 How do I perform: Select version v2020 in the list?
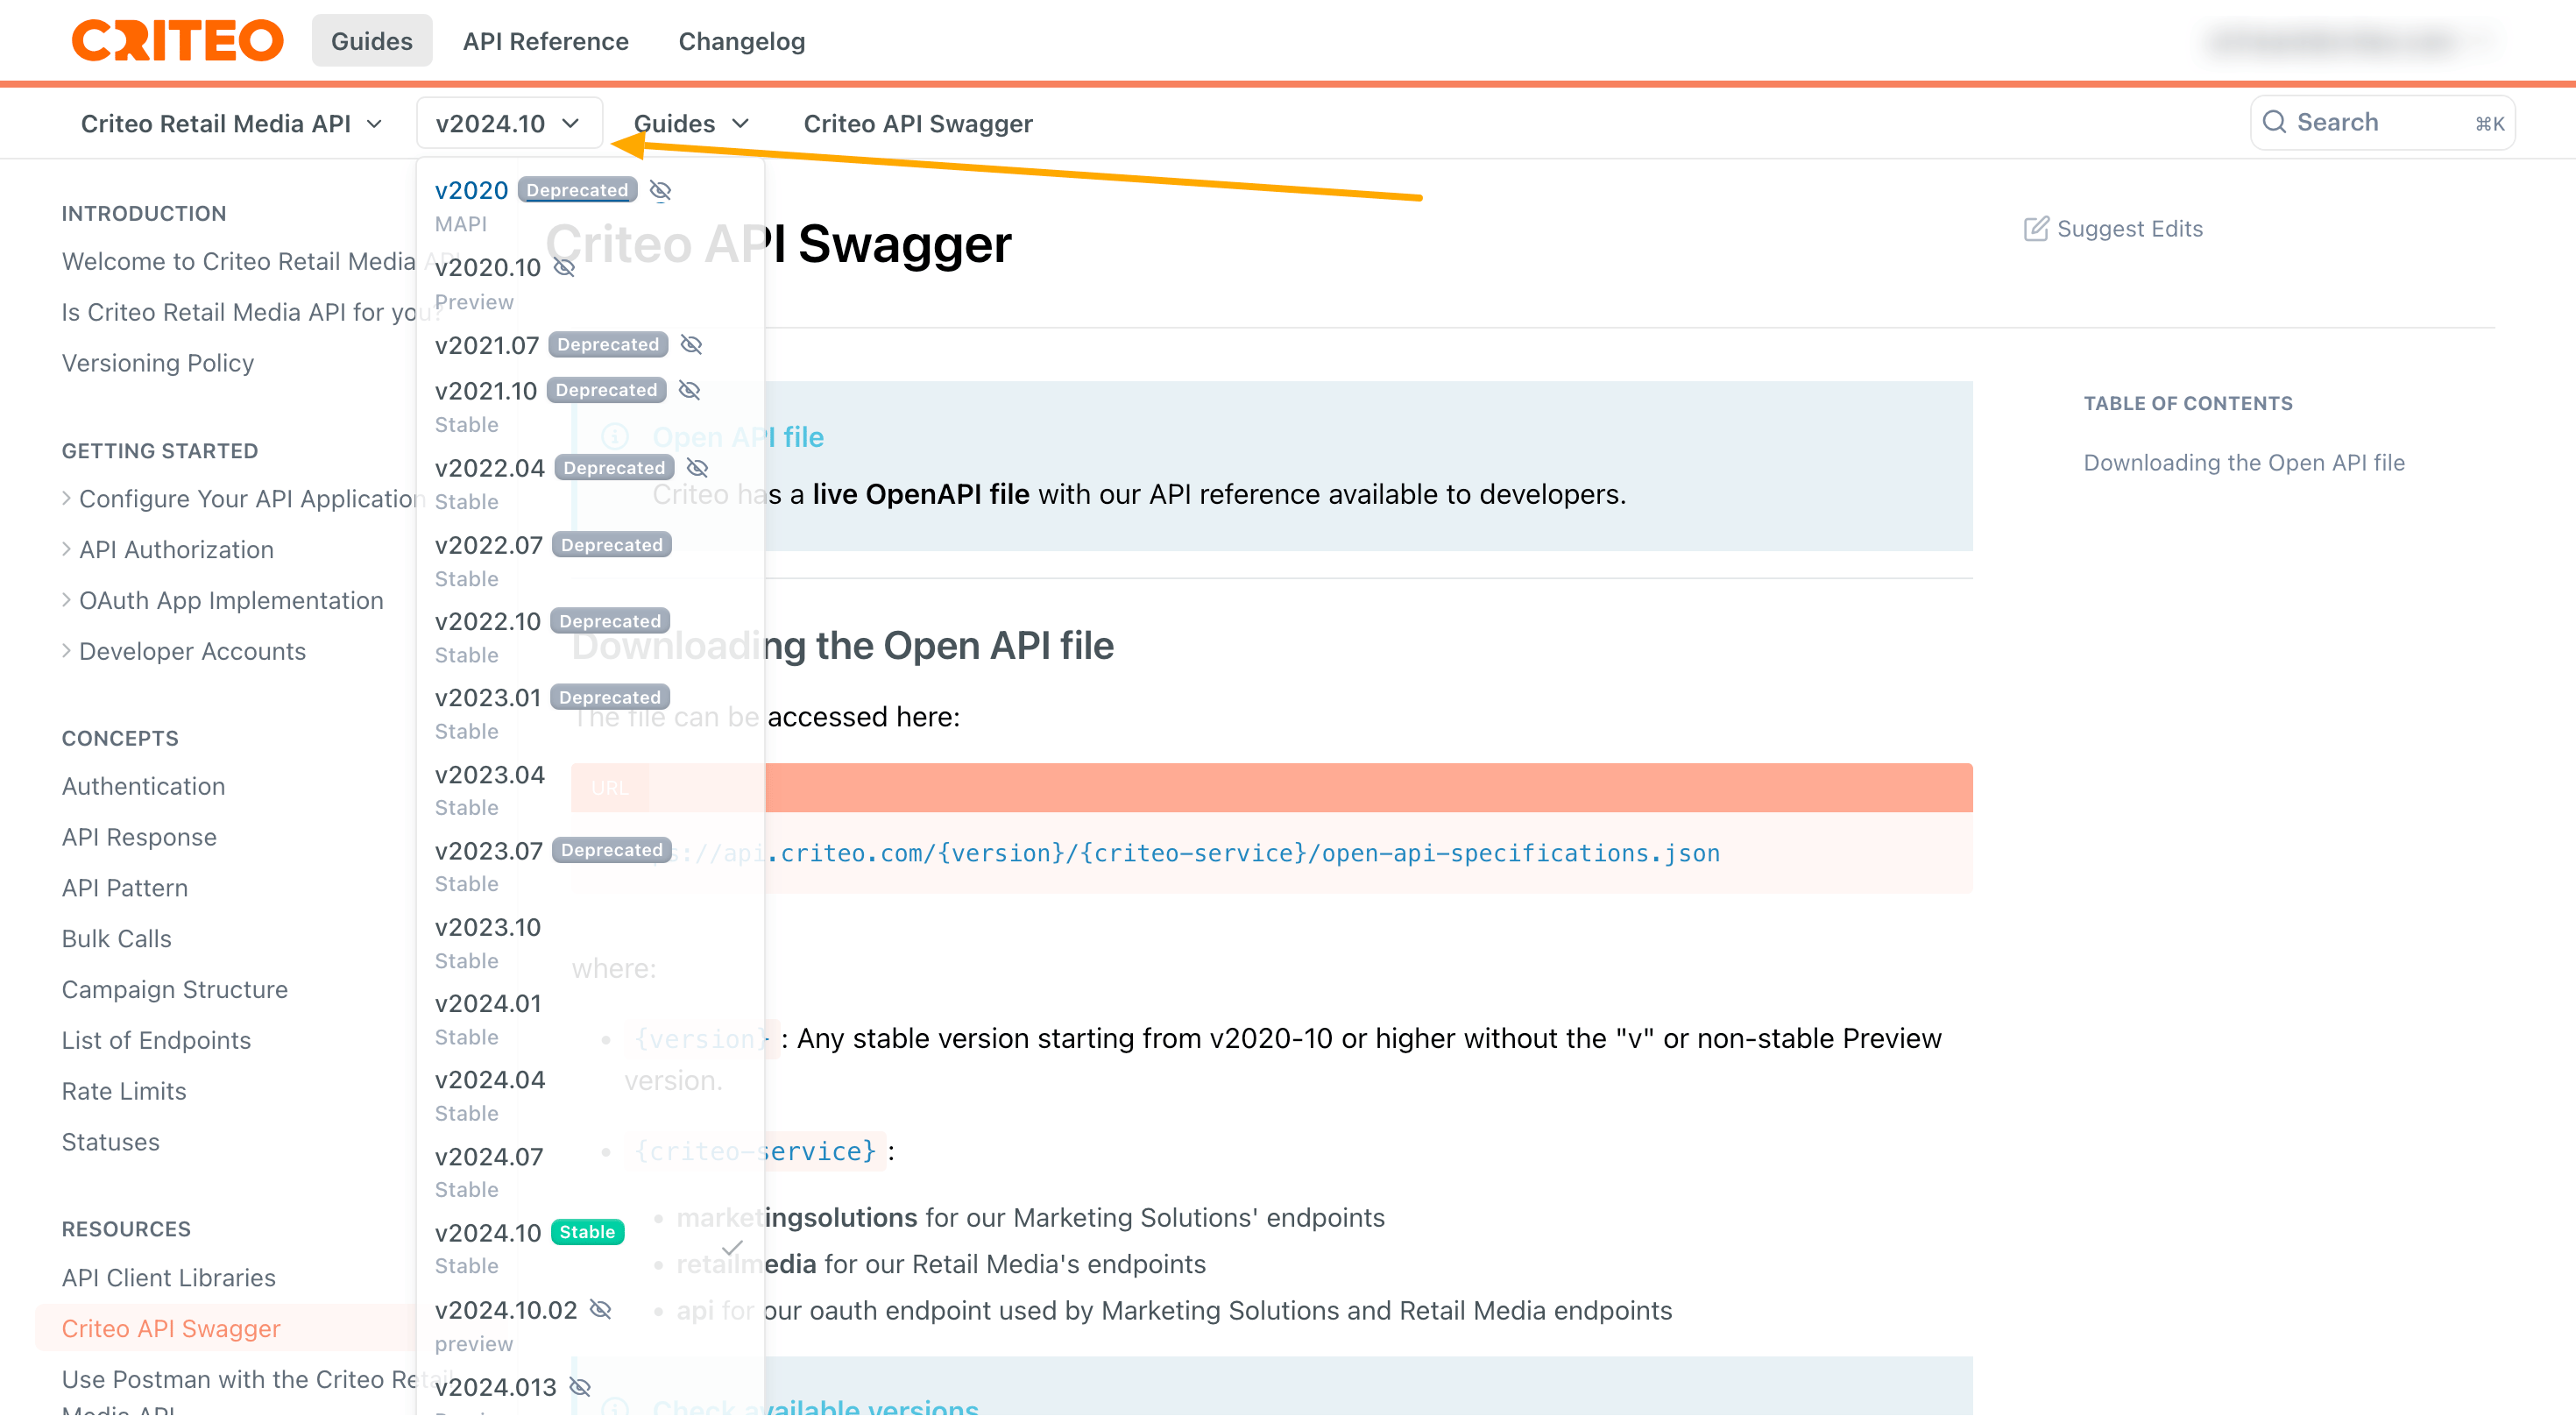[471, 190]
